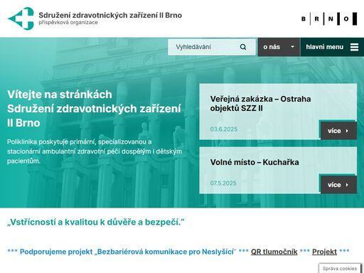364x273 pixels.
Task: Open 'Volné místo – Kuchařka' headline
Action: coord(255,162)
